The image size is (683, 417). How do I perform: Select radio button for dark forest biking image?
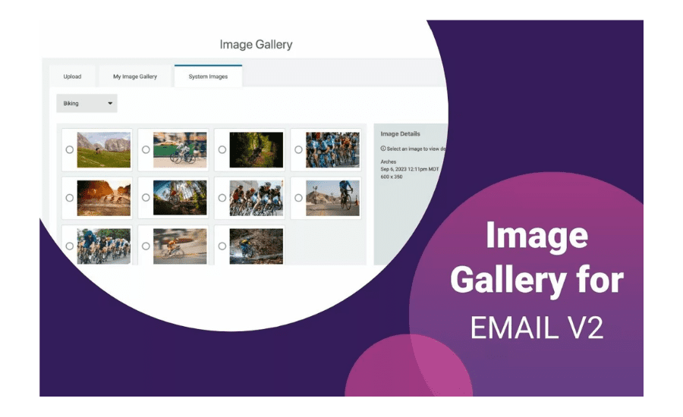222,149
